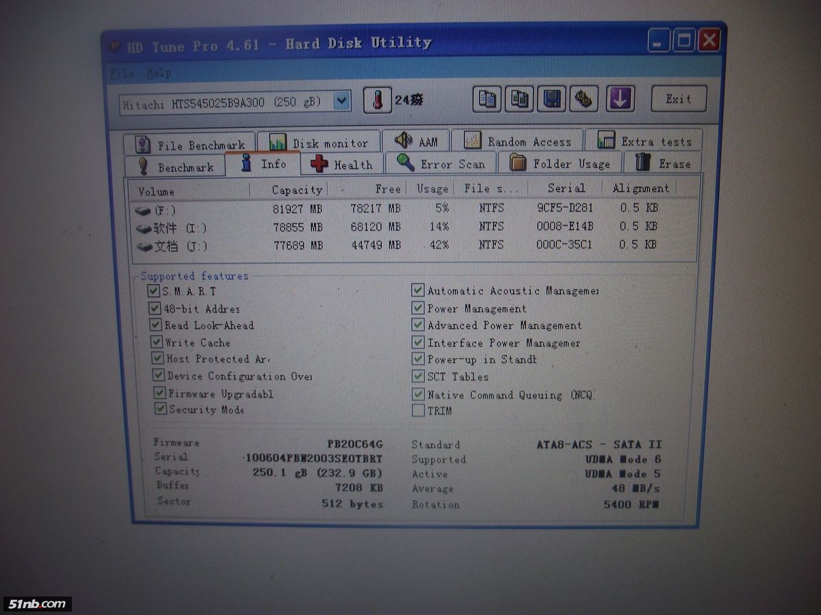Open the Help menu
Viewport: 821px width, 615px height.
click(158, 72)
